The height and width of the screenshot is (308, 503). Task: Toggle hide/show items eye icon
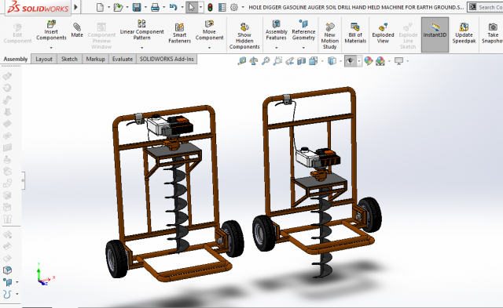(x=351, y=61)
